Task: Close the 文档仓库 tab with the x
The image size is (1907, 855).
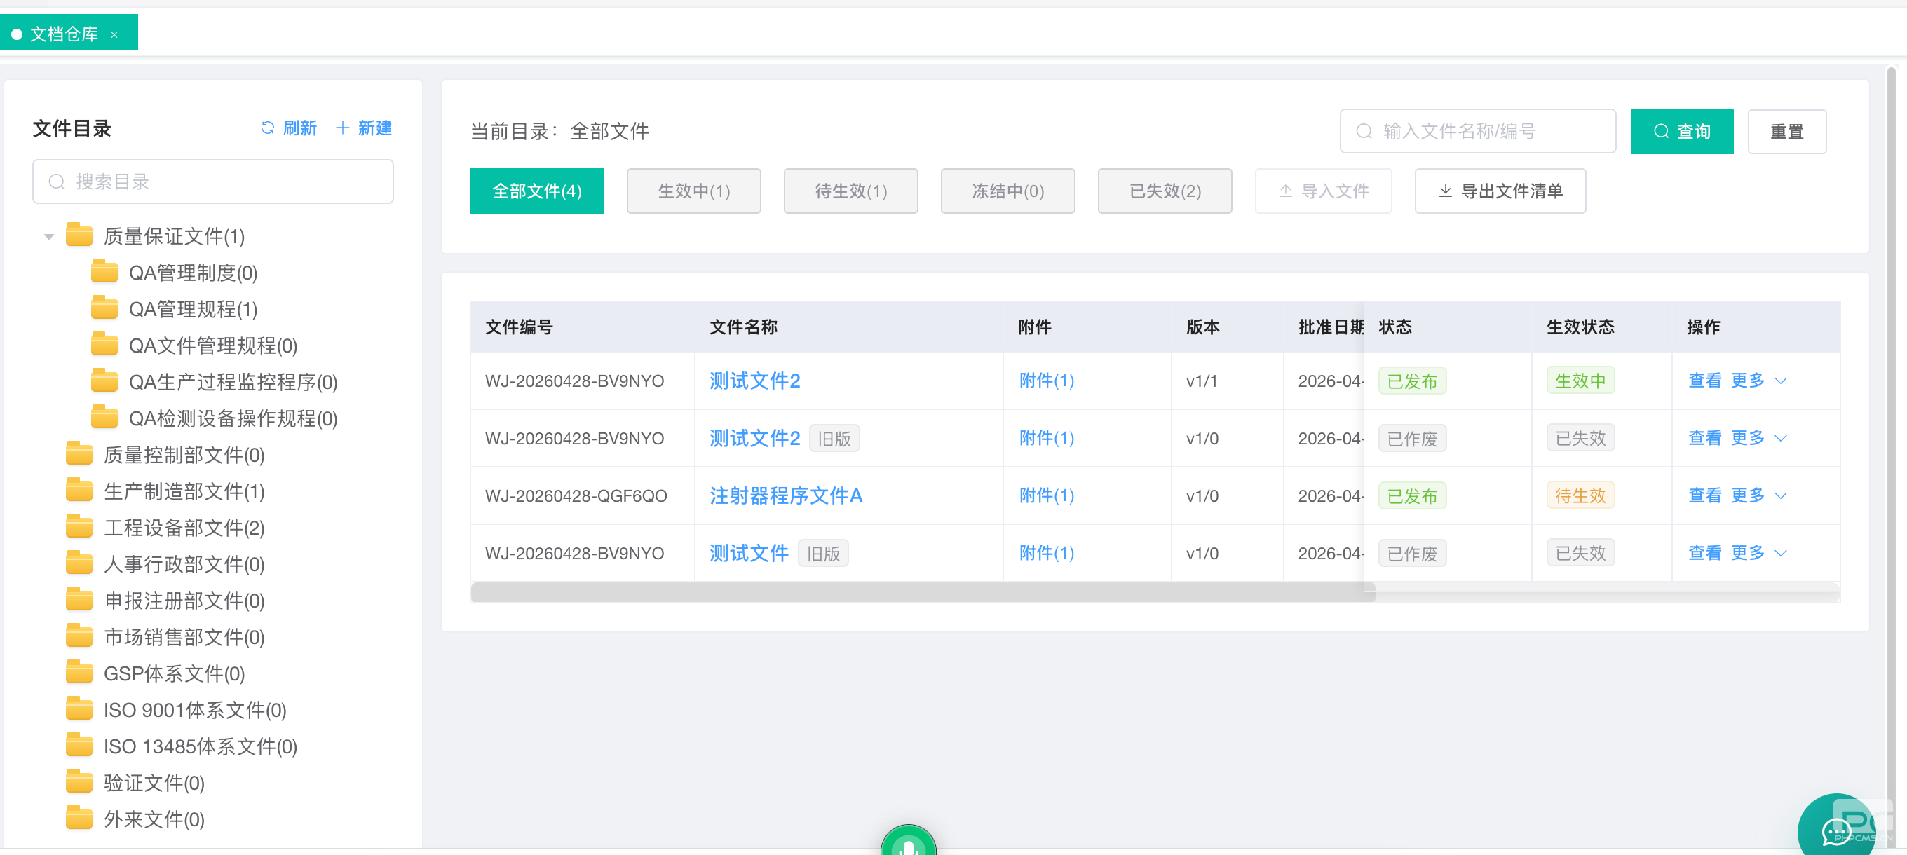Action: click(114, 35)
